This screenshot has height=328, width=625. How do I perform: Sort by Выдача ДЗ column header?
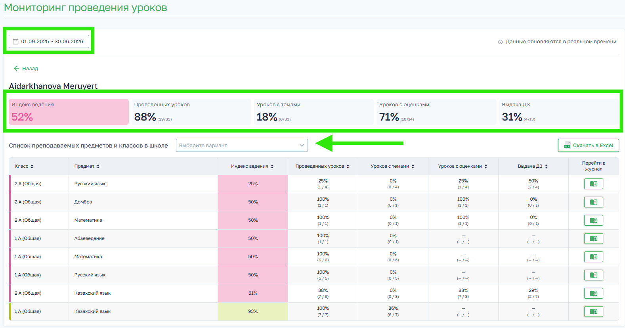(533, 167)
